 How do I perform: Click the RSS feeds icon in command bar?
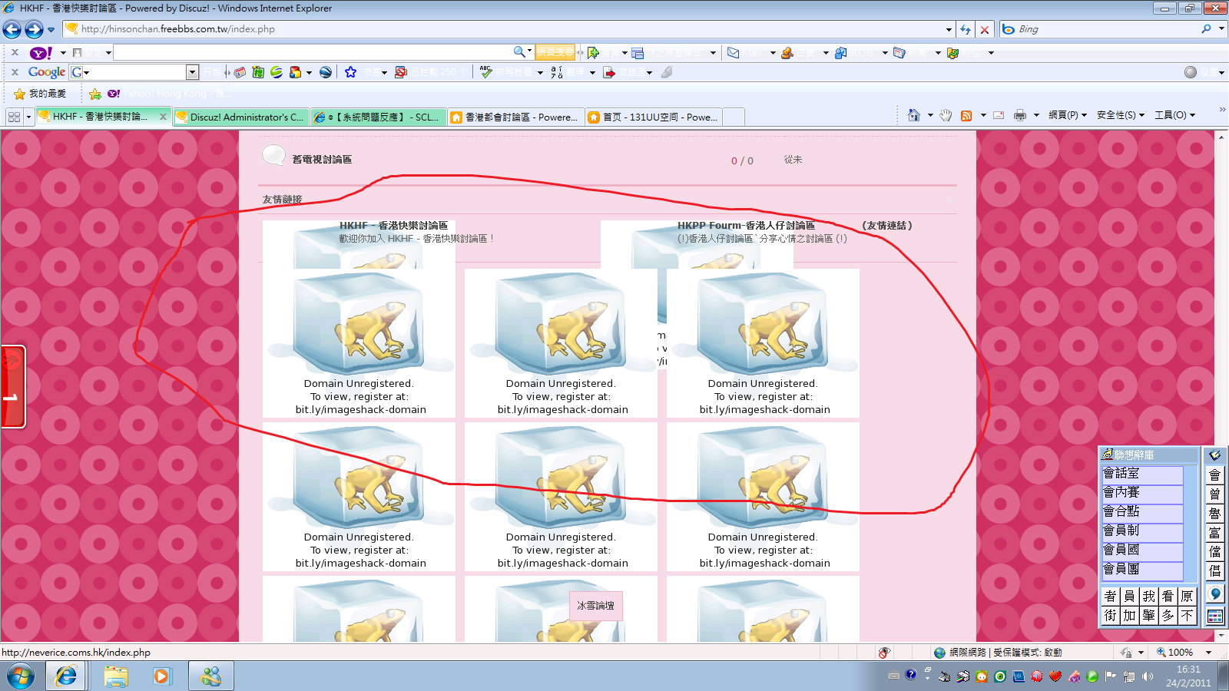[x=966, y=115]
